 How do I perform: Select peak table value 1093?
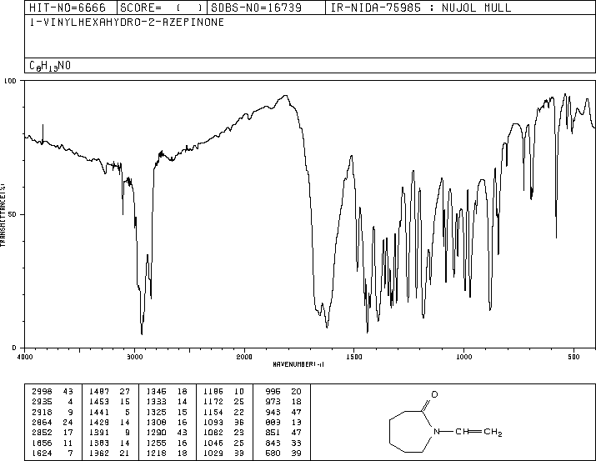click(213, 422)
